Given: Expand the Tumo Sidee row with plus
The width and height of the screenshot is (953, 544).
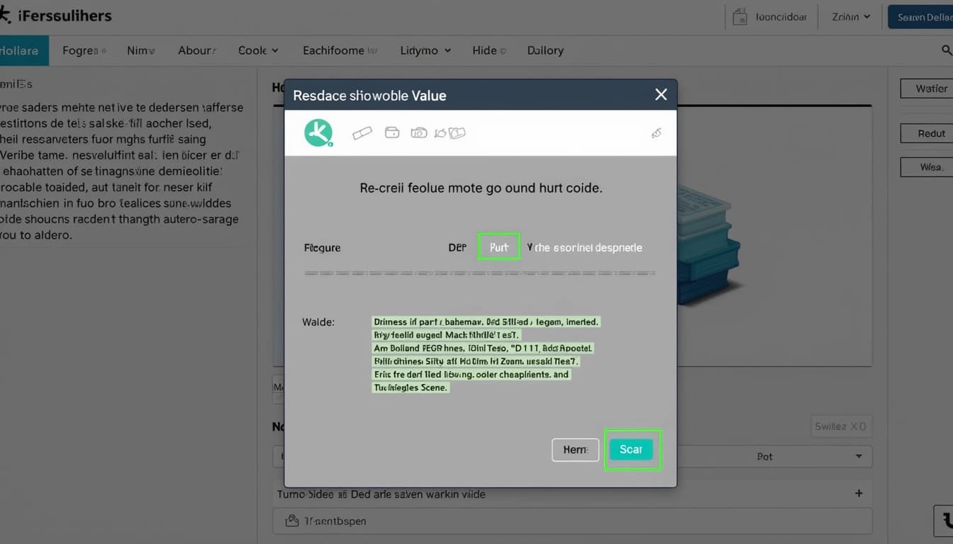Looking at the screenshot, I should pos(859,494).
